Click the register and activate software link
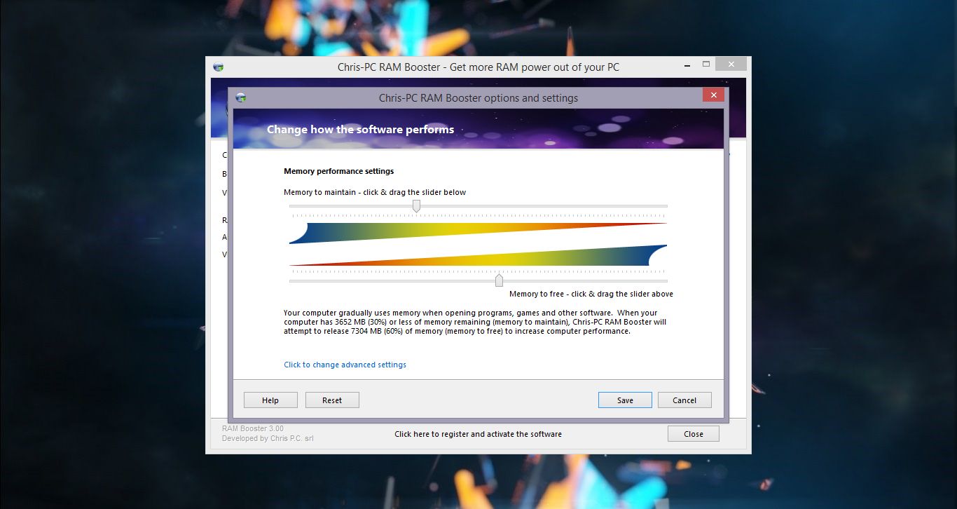Image resolution: width=957 pixels, height=509 pixels. click(x=478, y=434)
